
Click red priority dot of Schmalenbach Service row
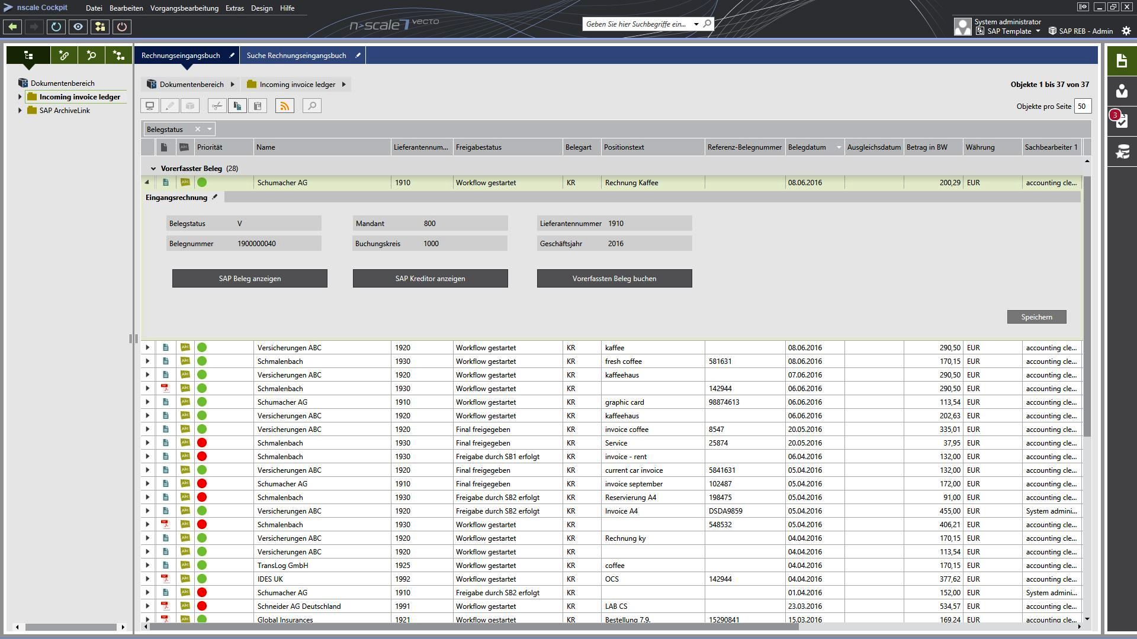coord(202,443)
